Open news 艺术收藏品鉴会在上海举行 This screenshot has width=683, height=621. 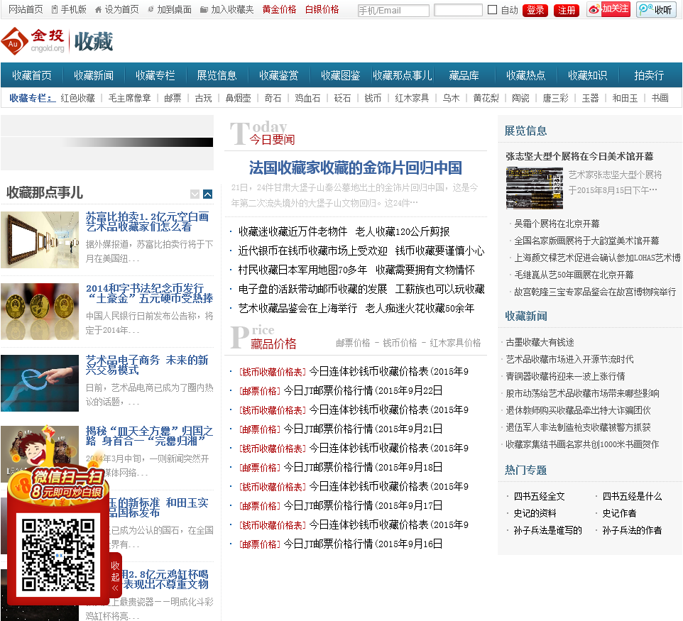click(x=298, y=308)
